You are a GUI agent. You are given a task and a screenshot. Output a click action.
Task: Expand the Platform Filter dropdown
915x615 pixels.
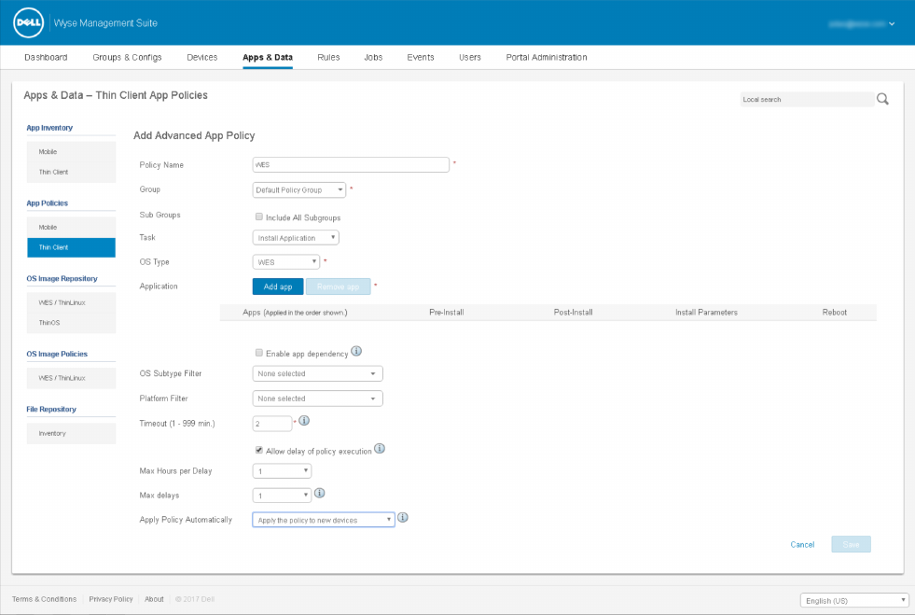(x=317, y=398)
